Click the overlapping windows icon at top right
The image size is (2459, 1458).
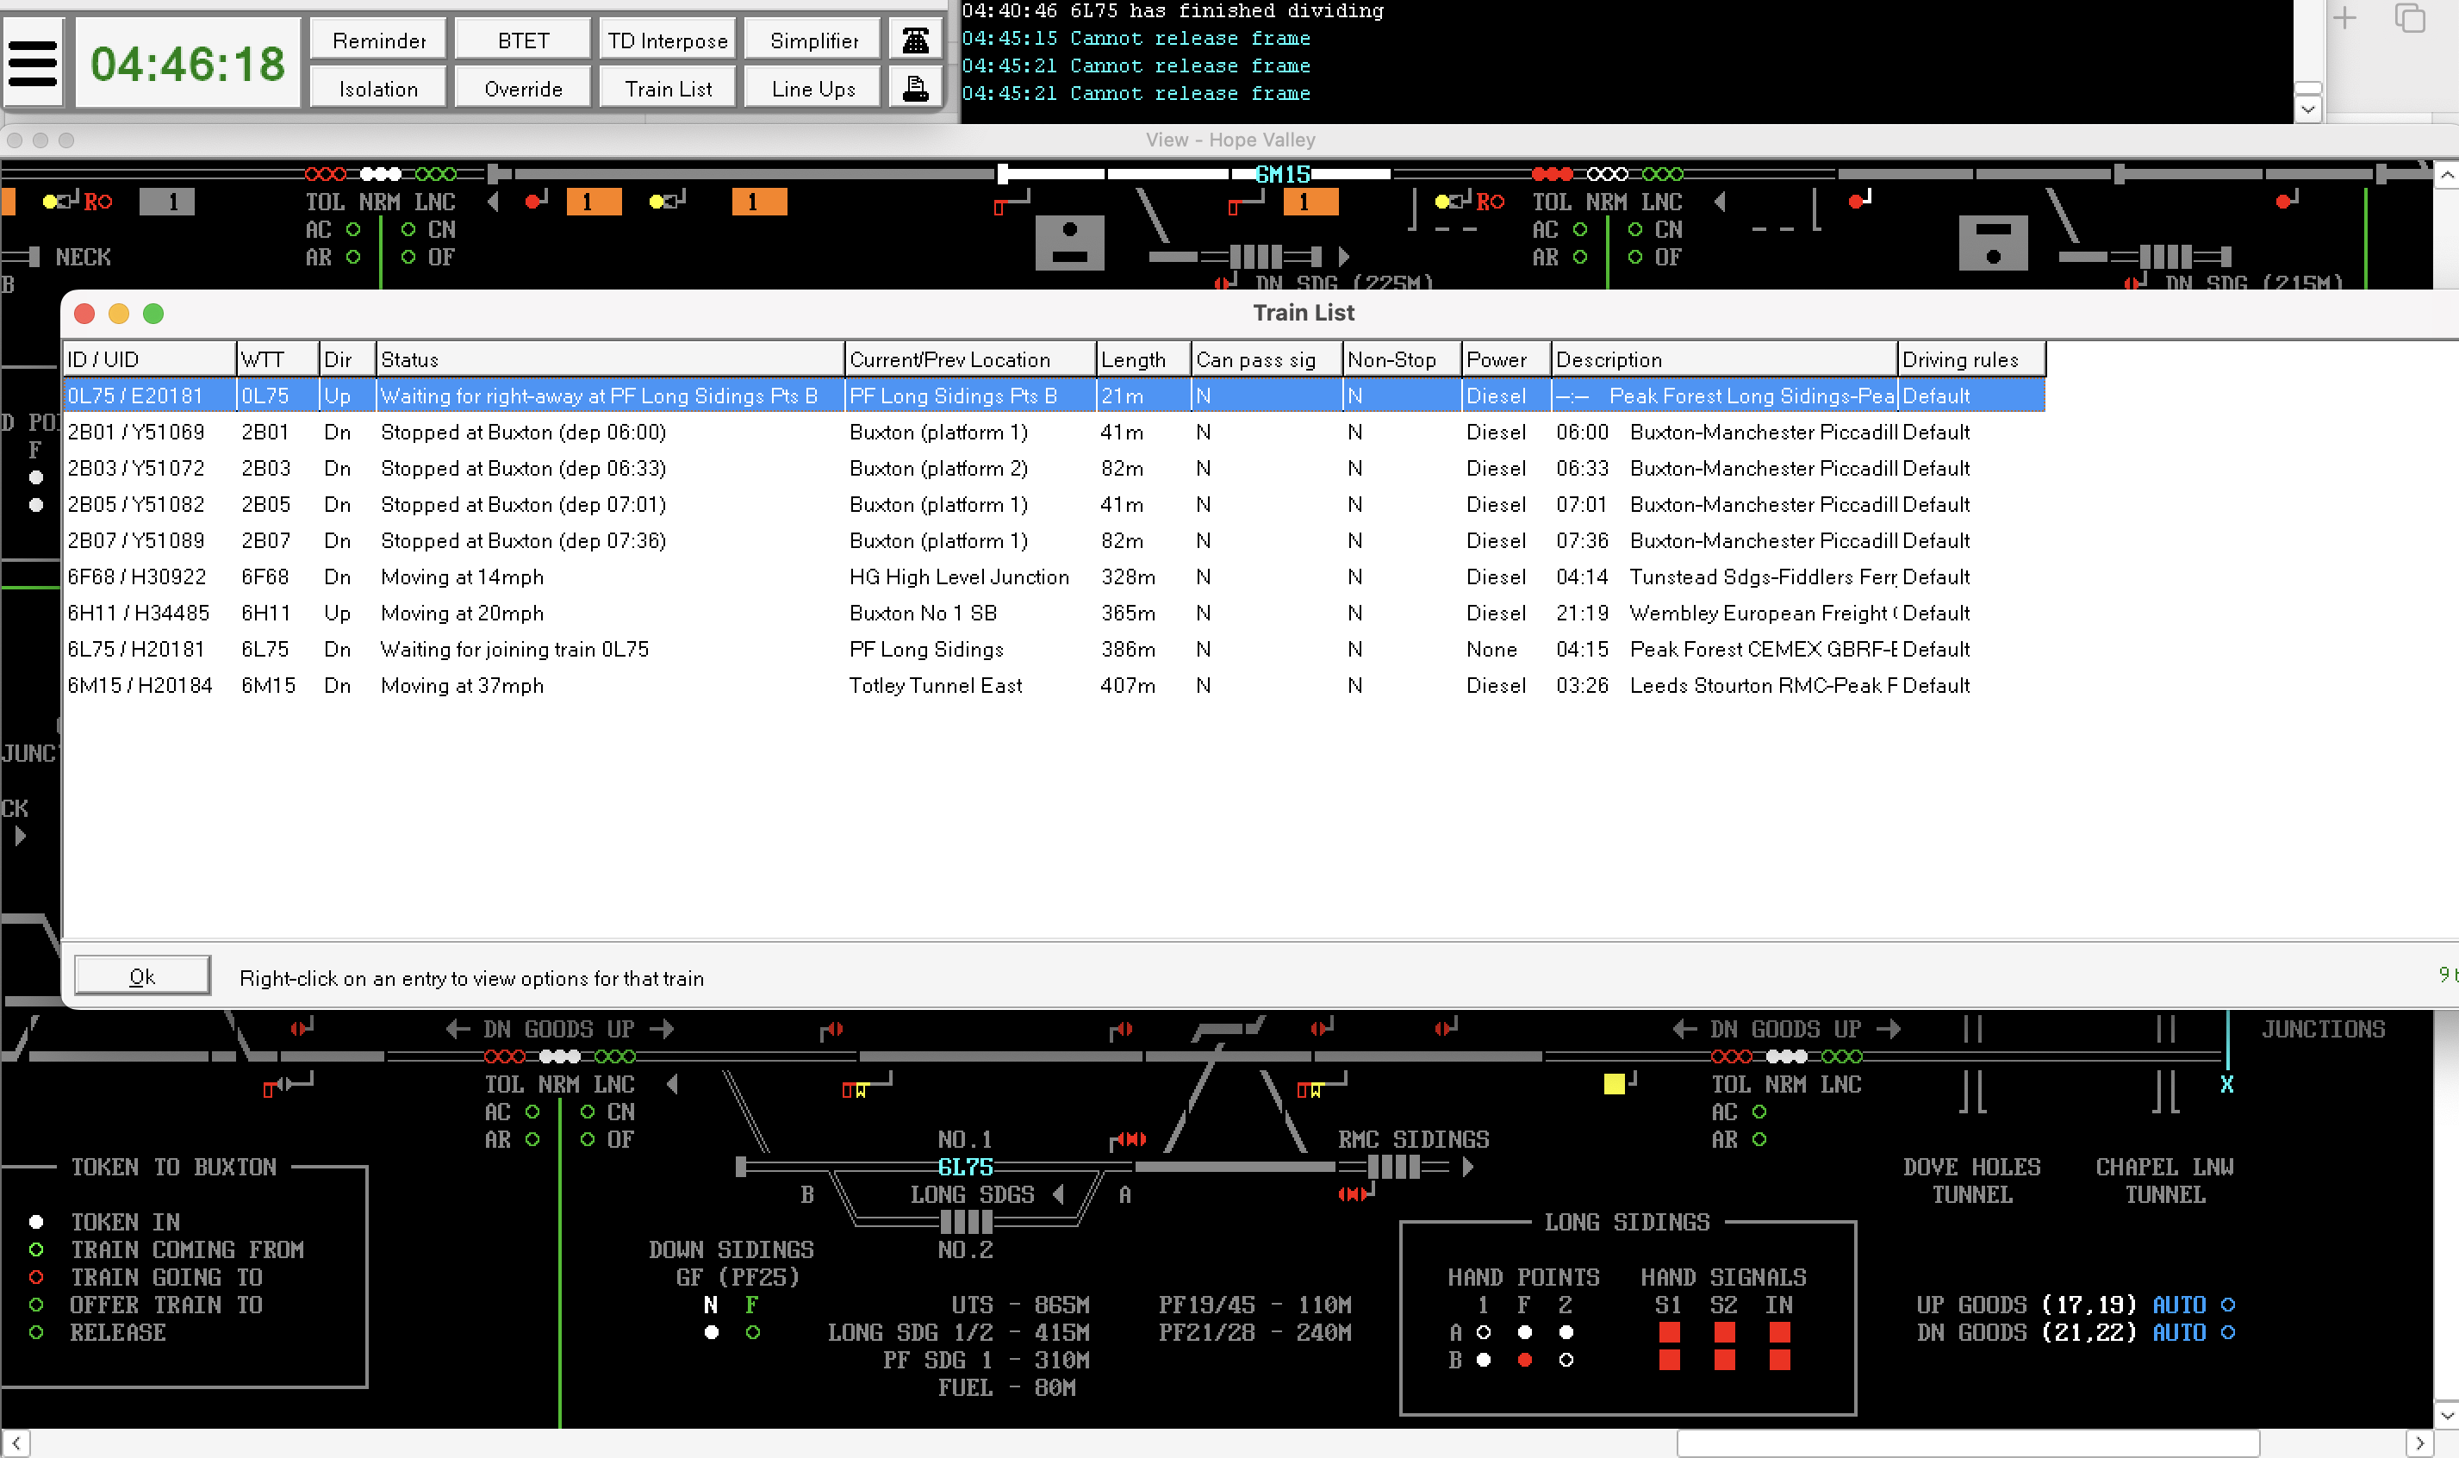point(2409,18)
